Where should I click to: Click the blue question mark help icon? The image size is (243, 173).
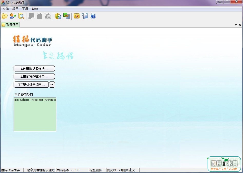coord(93,16)
